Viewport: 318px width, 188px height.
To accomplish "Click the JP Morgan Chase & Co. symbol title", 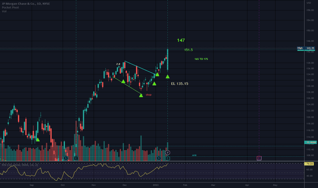I will pyautogui.click(x=26, y=4).
